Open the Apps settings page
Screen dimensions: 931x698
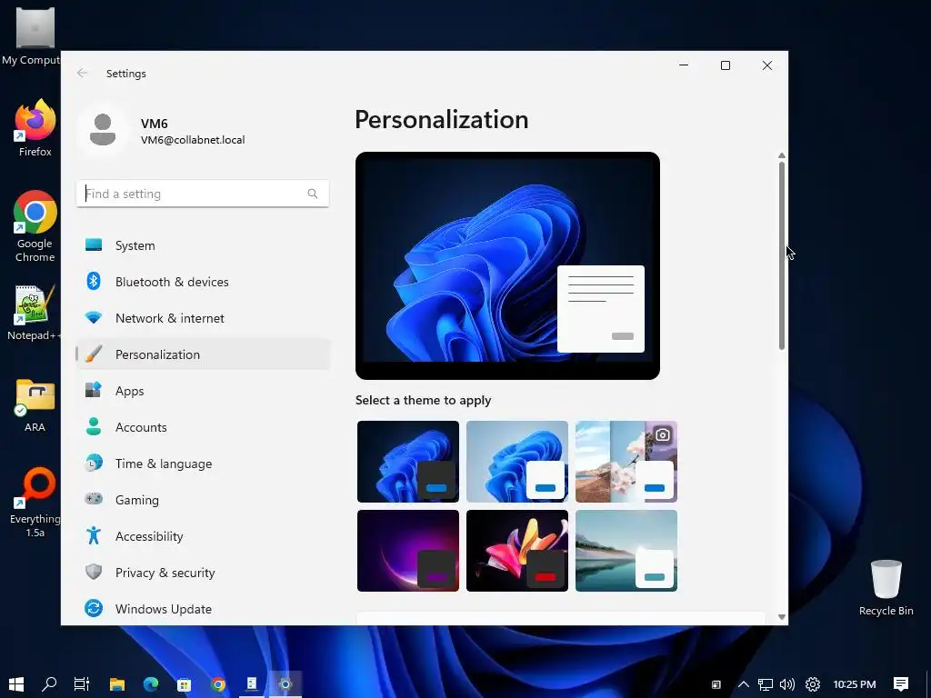pos(203,391)
